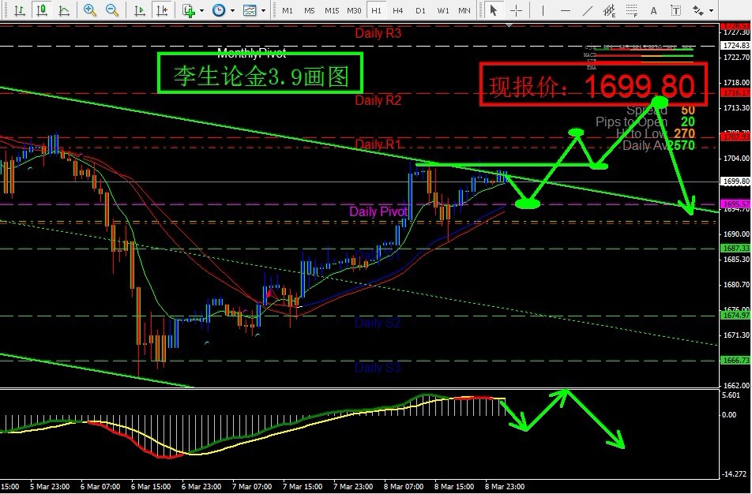
Task: Select the bar chart display icon
Action: click(18, 10)
